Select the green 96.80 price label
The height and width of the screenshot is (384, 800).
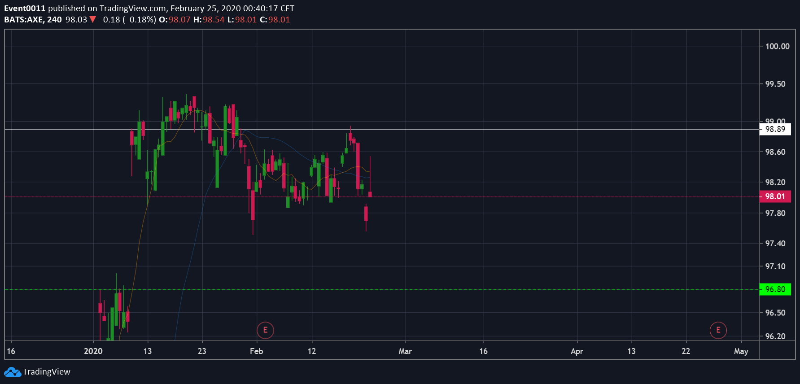click(x=775, y=289)
